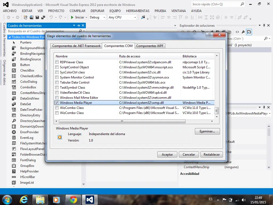Check the RDPViewer Class checkbox
The width and height of the screenshot is (273, 205).
(57, 62)
